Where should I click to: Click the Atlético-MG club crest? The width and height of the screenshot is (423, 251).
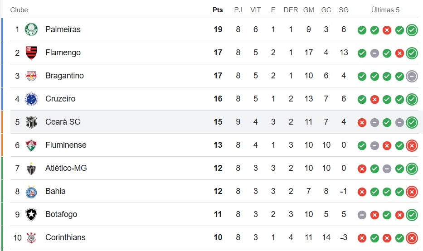pos(31,169)
